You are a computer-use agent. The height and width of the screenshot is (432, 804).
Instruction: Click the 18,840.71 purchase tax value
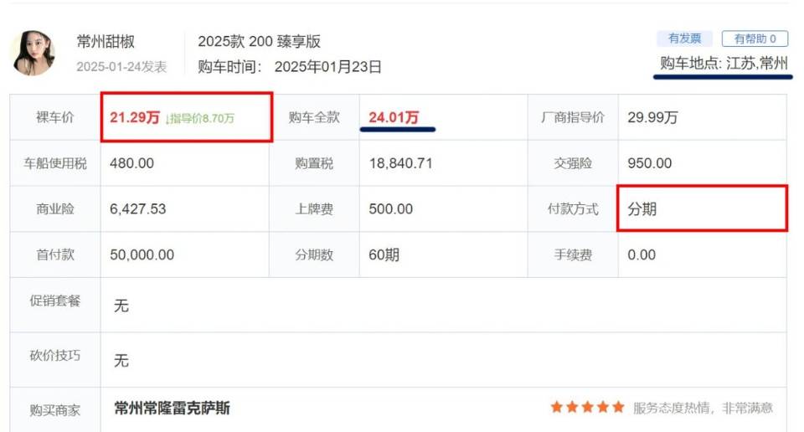point(400,163)
